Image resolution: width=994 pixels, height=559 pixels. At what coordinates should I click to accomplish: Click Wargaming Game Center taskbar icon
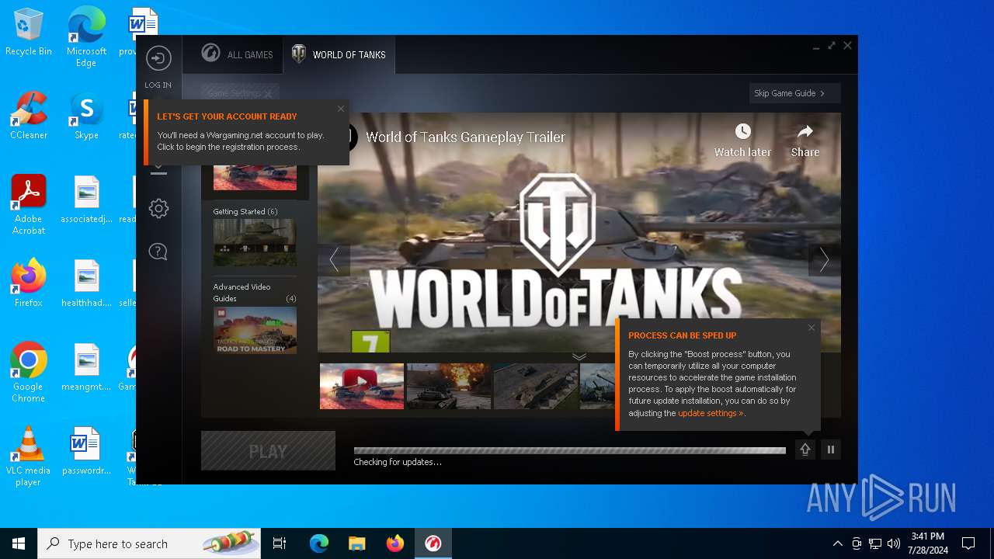coord(433,543)
